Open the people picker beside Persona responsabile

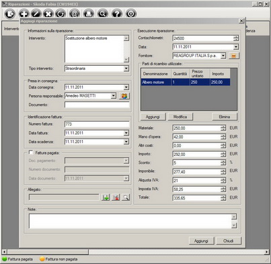(124, 96)
